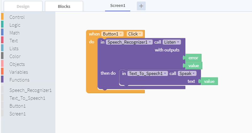
Task: Expand the Button1 dropdown in the event block
Action: pyautogui.click(x=113, y=34)
